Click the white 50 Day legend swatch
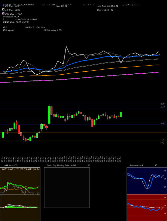 pyautogui.click(x=3, y=10)
